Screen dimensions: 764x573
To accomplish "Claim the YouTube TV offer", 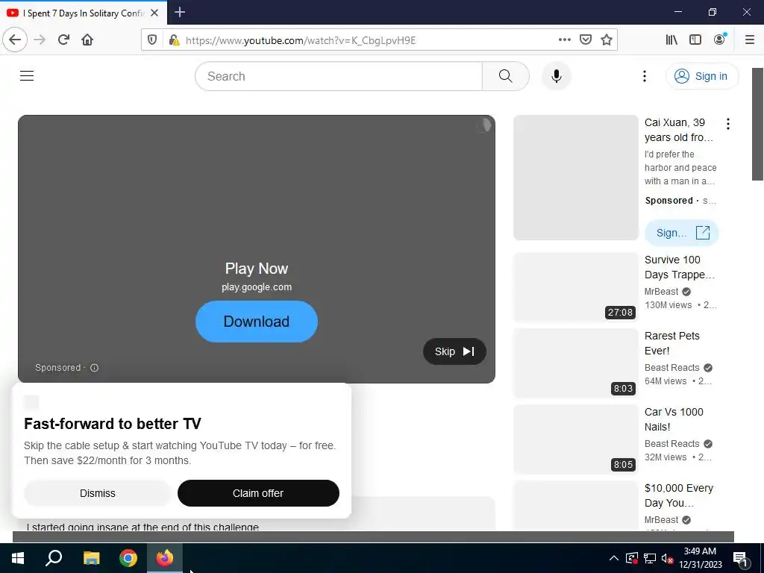I will point(258,493).
